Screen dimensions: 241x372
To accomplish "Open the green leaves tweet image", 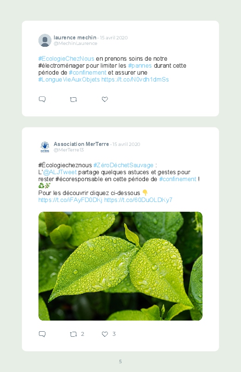I will coord(120,266).
